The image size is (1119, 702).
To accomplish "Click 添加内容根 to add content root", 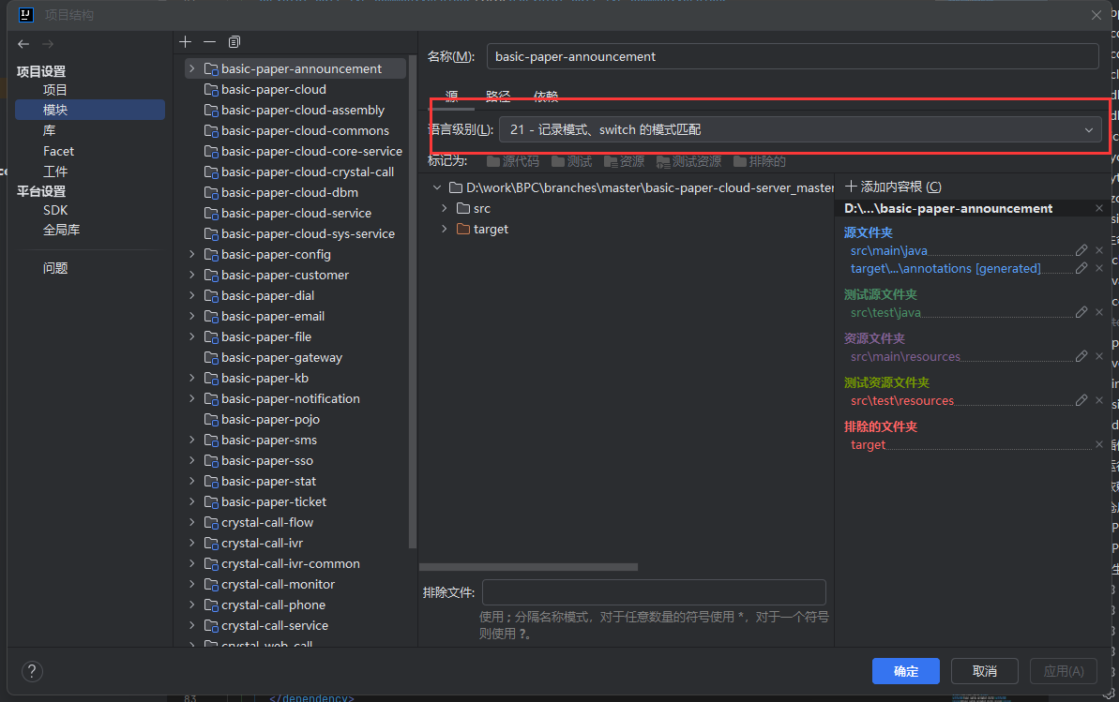I will pos(893,187).
